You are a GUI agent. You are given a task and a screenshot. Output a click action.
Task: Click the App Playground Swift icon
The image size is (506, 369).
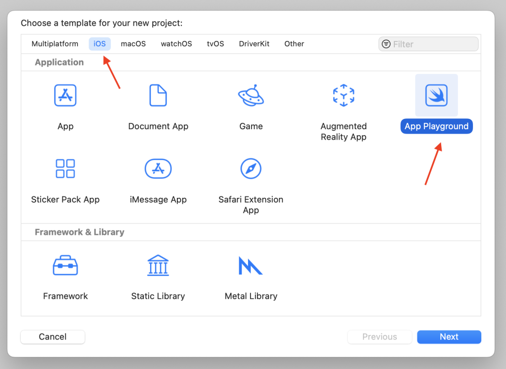coord(436,95)
